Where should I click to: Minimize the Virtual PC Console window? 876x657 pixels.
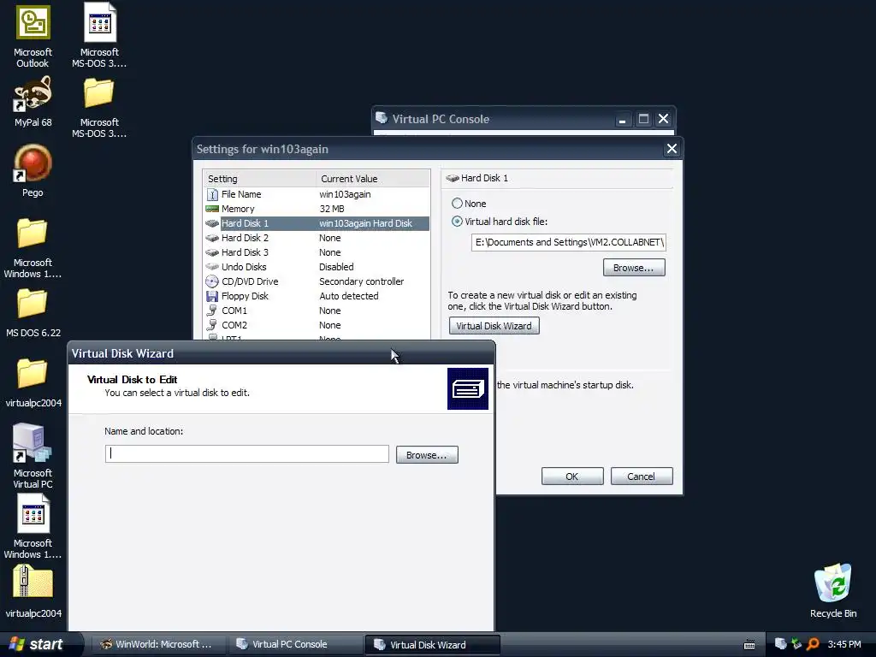click(x=622, y=119)
